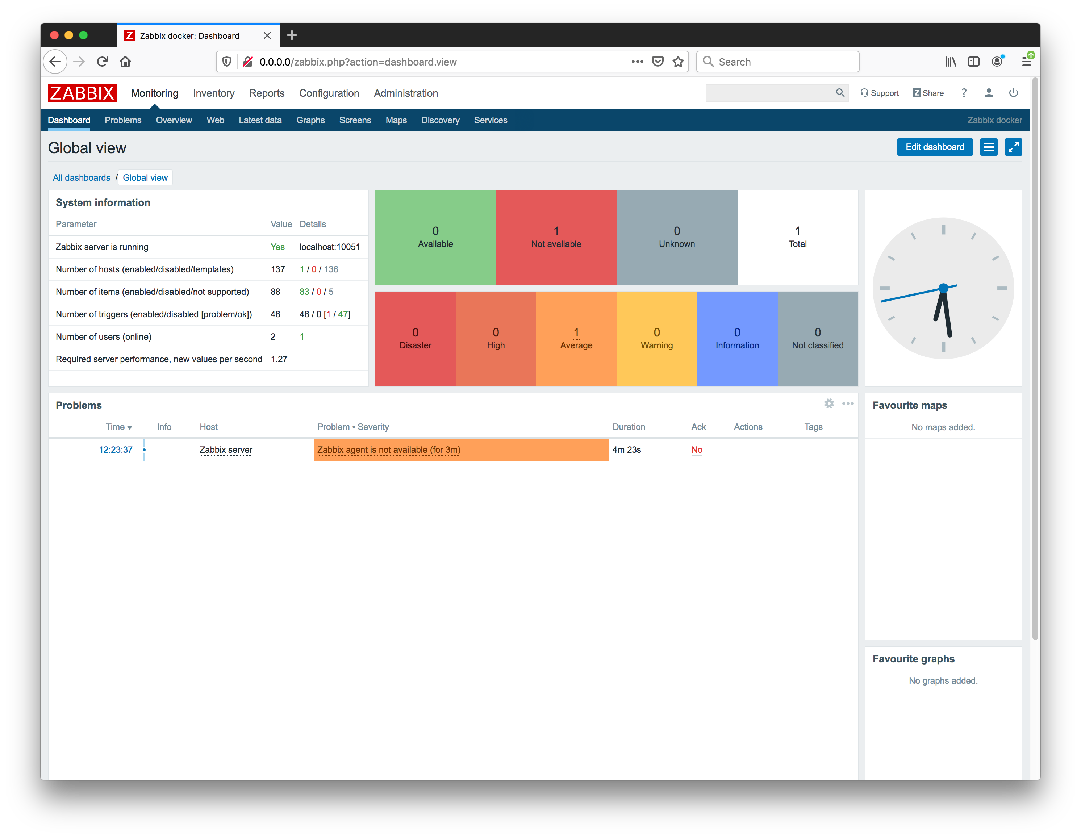
Task: Click the insecure connection lock icon
Action: click(248, 62)
